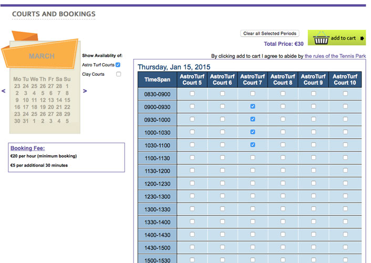Viewport: 371px width, 263px height.
Task: Click the 0830-0900 time slot label
Action: point(157,94)
